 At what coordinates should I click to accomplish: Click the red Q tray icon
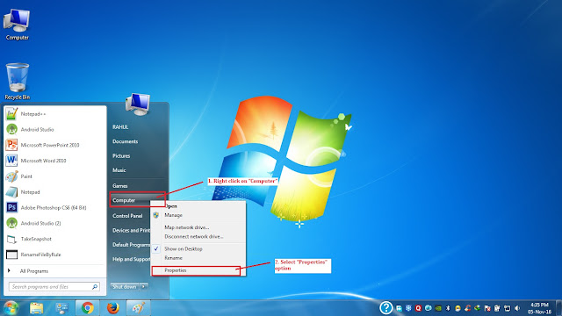point(418,308)
